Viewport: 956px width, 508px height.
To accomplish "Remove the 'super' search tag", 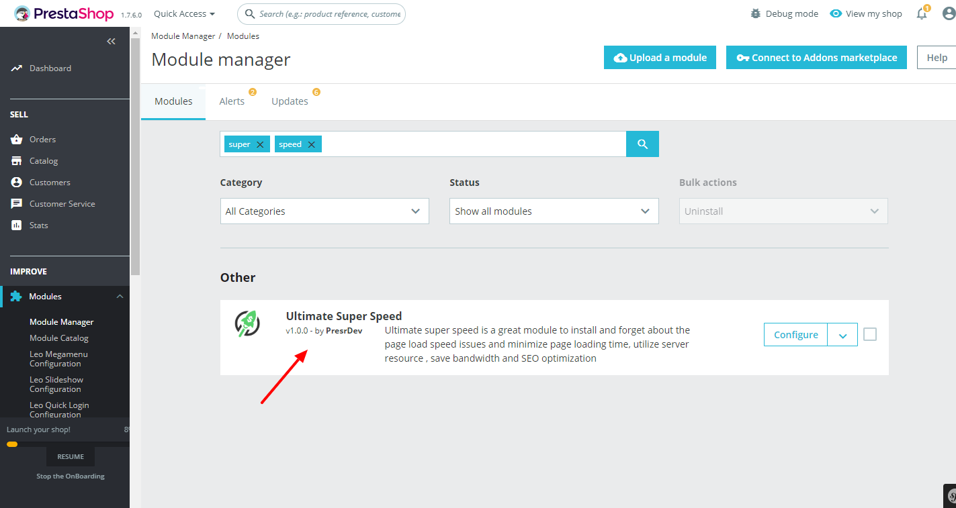I will 260,144.
